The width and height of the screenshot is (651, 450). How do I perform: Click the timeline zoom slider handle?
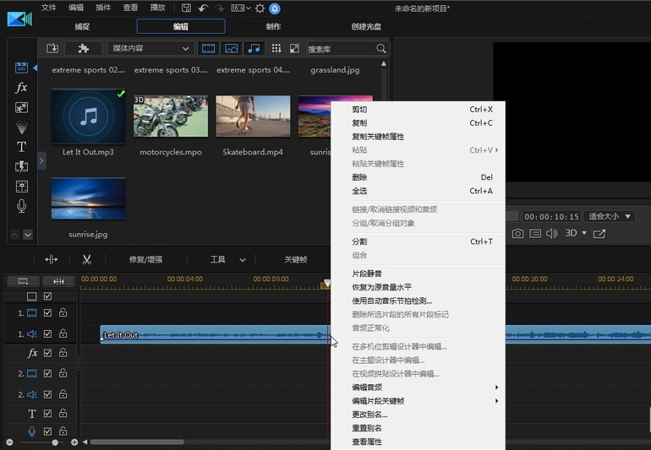(x=55, y=442)
